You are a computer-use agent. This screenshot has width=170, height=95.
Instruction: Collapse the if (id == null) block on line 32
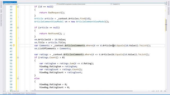coord(18,7)
